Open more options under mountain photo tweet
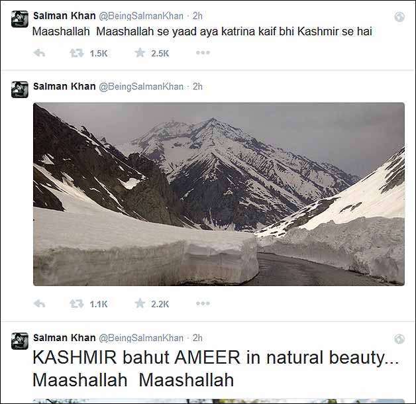This screenshot has width=416, height=404. tap(203, 303)
